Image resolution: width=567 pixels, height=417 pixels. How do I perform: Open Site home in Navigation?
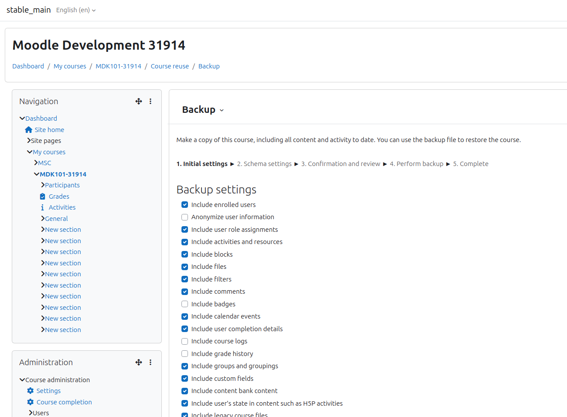pos(49,130)
